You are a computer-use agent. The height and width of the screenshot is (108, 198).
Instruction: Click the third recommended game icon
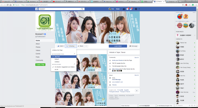192,26
